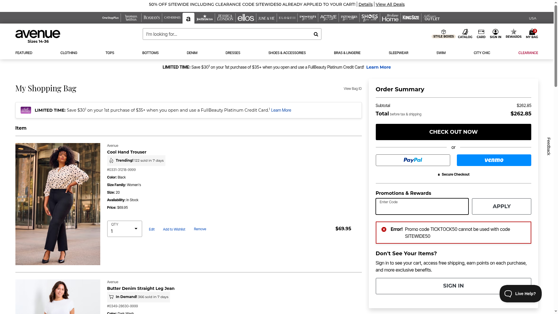The image size is (558, 314).
Task: Pay with the Venmo button
Action: pyautogui.click(x=494, y=160)
